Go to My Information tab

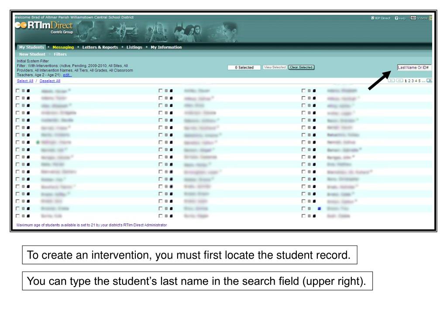[x=166, y=47]
